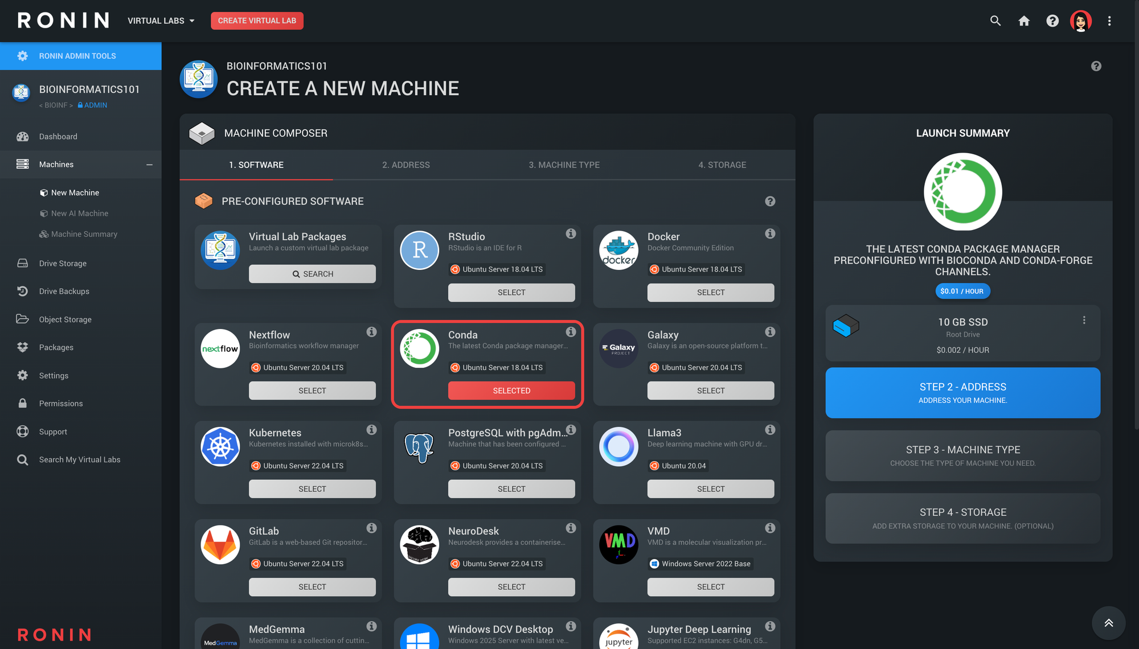1139x649 pixels.
Task: Select the Galaxy software option
Action: click(710, 391)
